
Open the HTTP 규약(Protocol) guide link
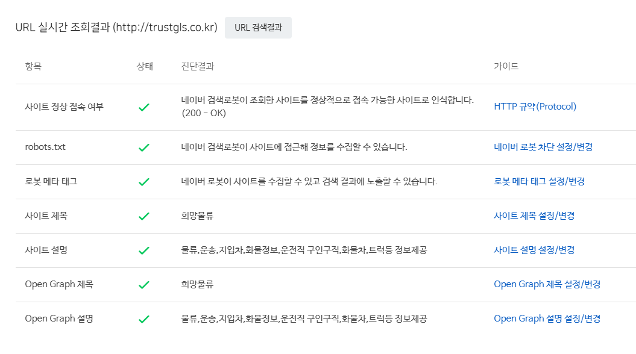tap(535, 107)
